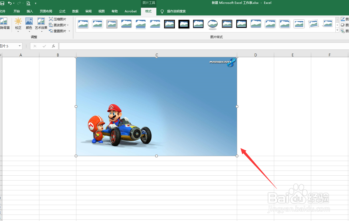Open the 页面布局 tab
Image resolution: width=349 pixels, height=221 pixels.
pos(46,11)
